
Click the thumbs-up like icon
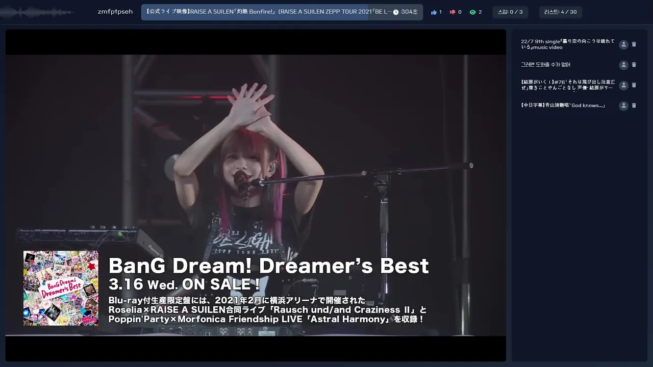coord(434,12)
